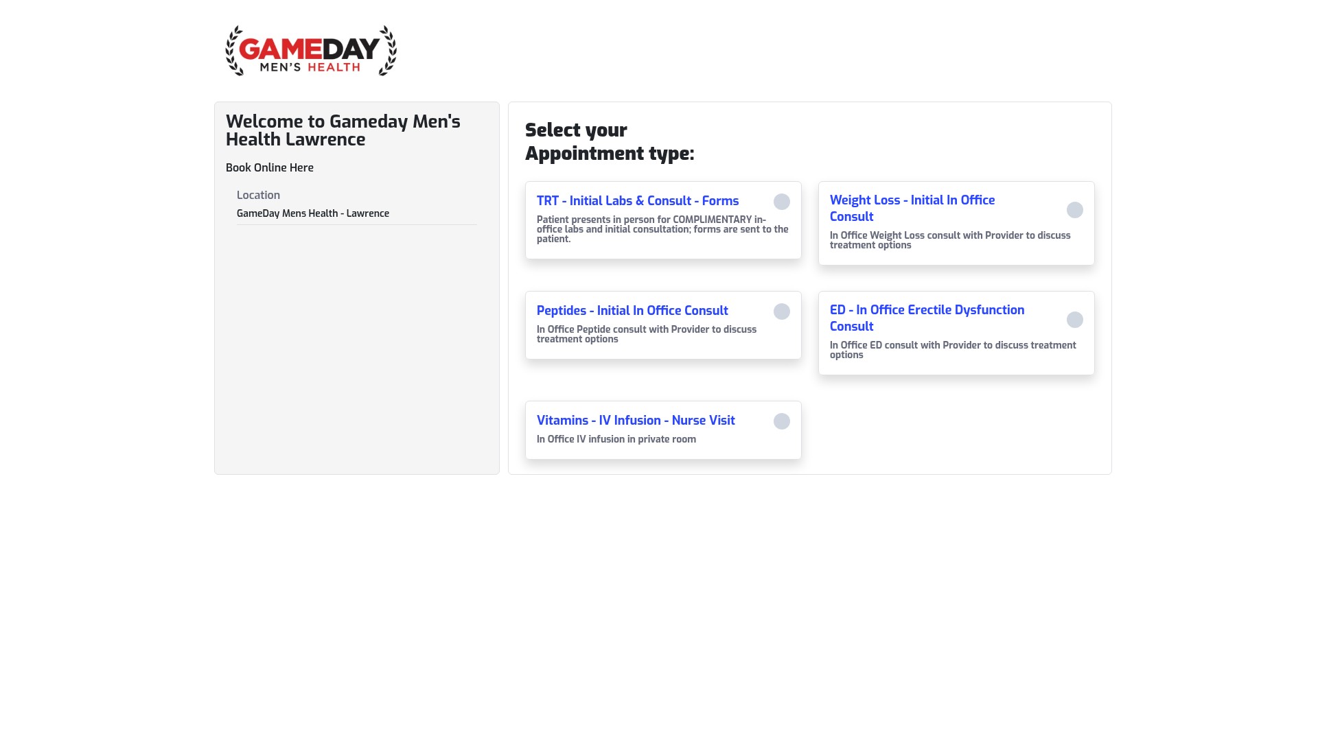Click 'In Office Peptide consult' description
The width and height of the screenshot is (1318, 741).
[647, 334]
